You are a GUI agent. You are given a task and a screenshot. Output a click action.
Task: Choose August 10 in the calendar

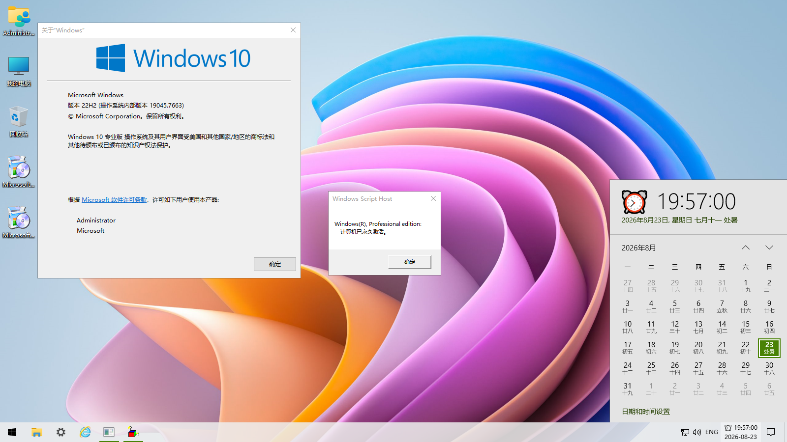click(x=628, y=328)
